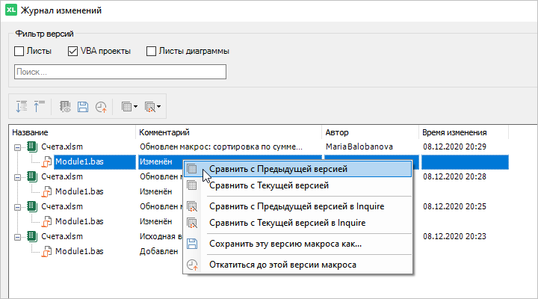Click Inquire icon beside Предыдущей версией в Inquire entry

pos(192,206)
